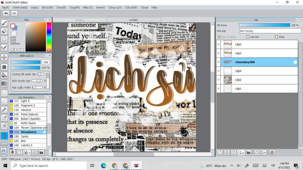Select the Move tool

click(4, 57)
